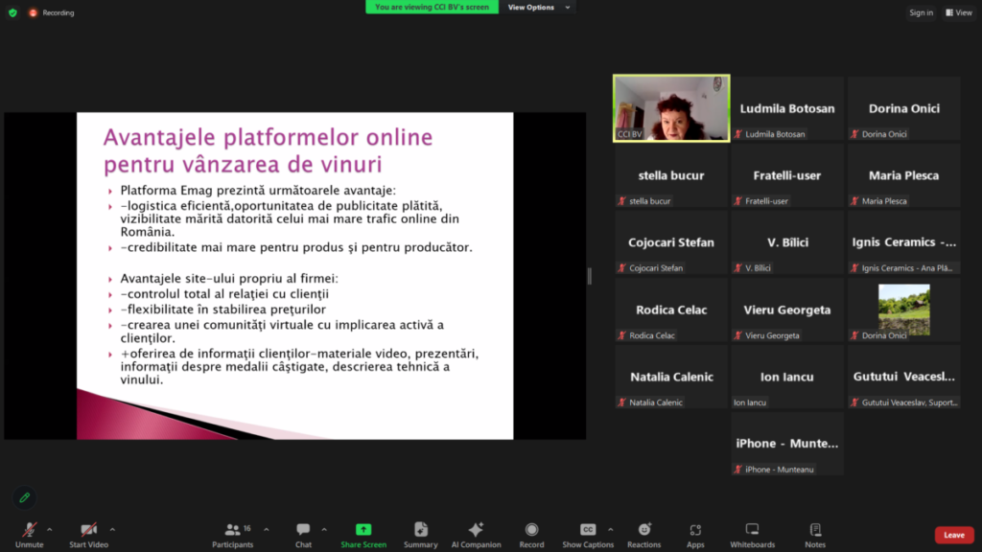Image resolution: width=982 pixels, height=552 pixels.
Task: Open Whiteboards
Action: coord(752,535)
